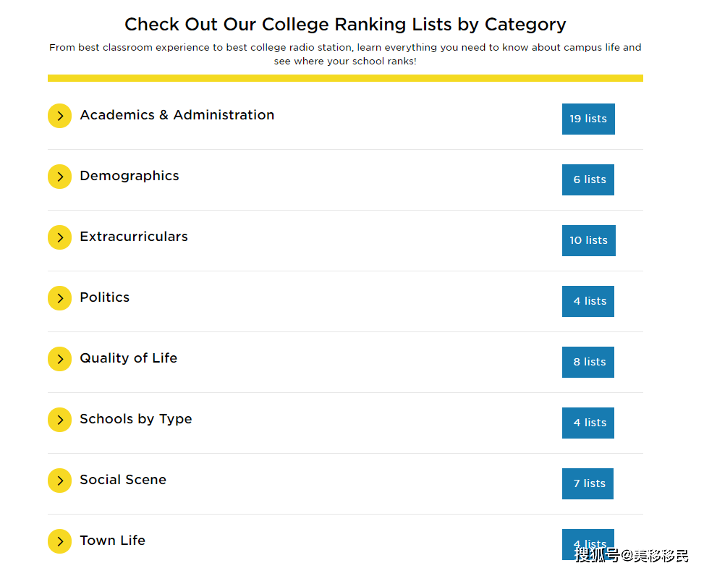704x571 pixels.
Task: Click Schools by Type arrow icon
Action: [x=60, y=420]
